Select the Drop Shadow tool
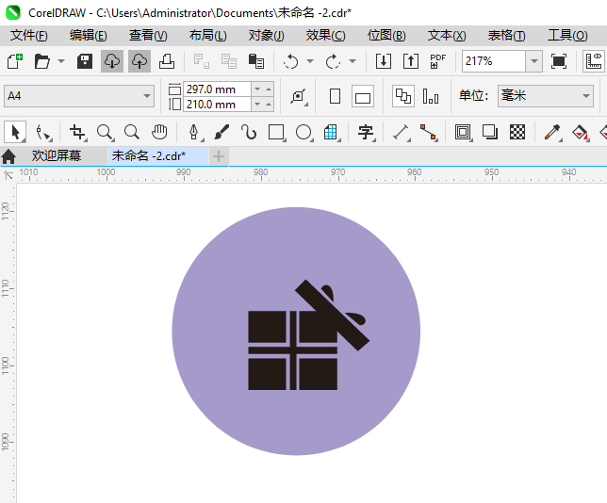The image size is (607, 503). pyautogui.click(x=490, y=132)
